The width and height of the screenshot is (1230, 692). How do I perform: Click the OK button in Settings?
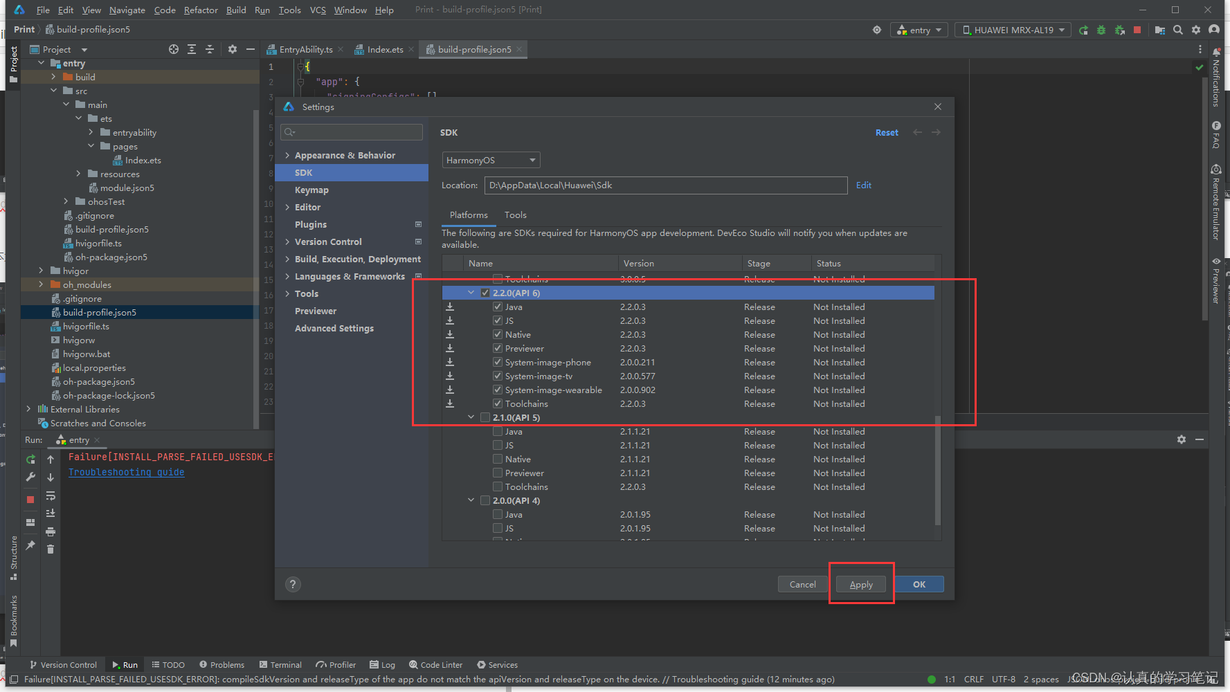919,584
